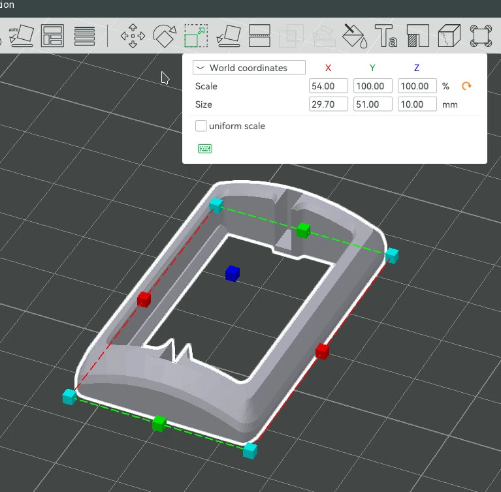Click the orange reset scale arrow
The height and width of the screenshot is (492, 501).
(466, 86)
